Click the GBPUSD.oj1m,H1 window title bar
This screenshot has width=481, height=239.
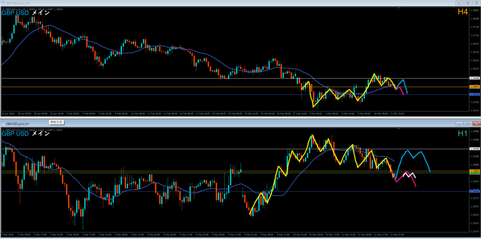188,123
